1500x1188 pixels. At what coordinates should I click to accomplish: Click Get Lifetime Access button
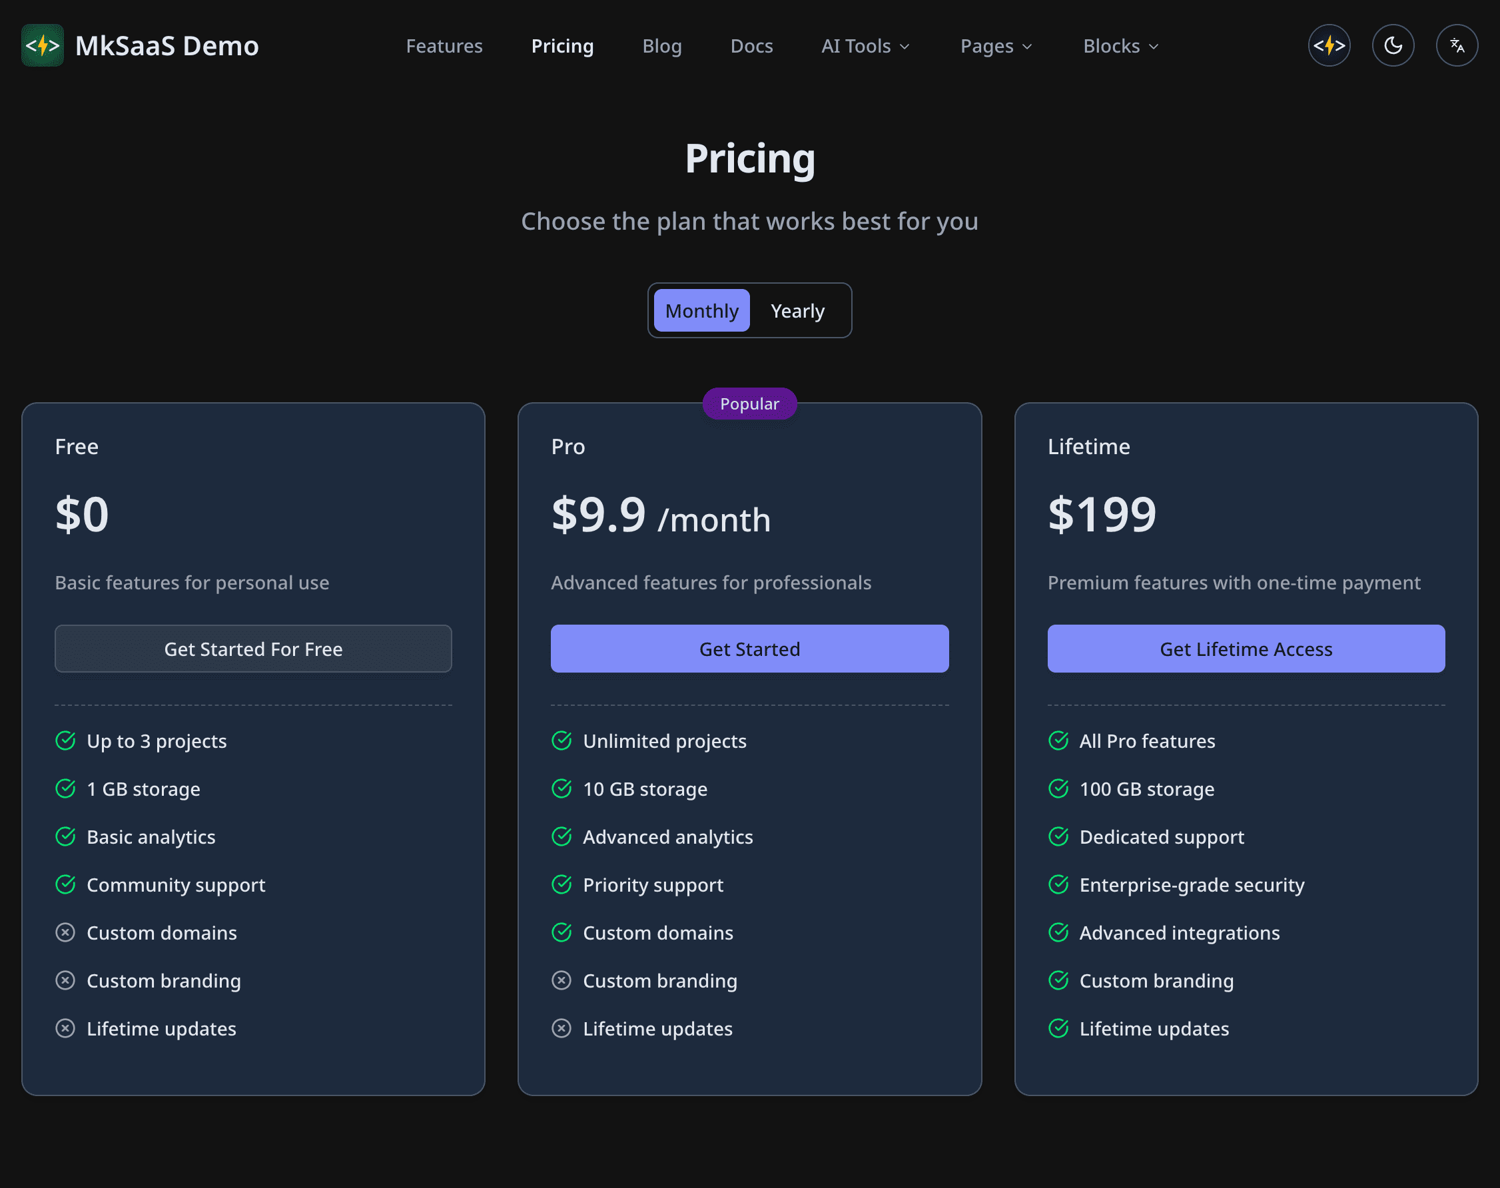[1246, 648]
